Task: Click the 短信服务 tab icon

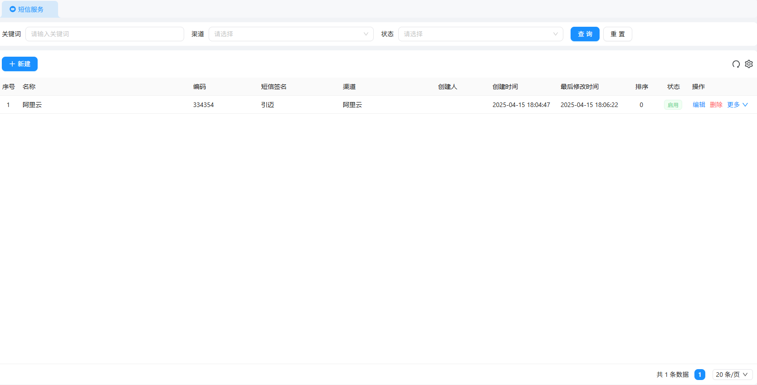Action: [x=13, y=9]
